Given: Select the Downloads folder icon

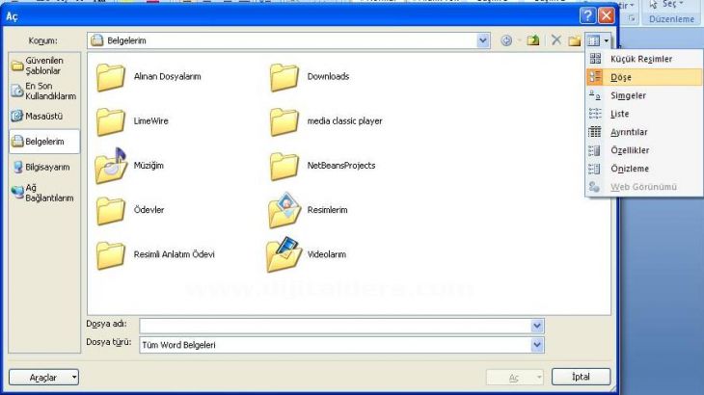Looking at the screenshot, I should (x=284, y=77).
